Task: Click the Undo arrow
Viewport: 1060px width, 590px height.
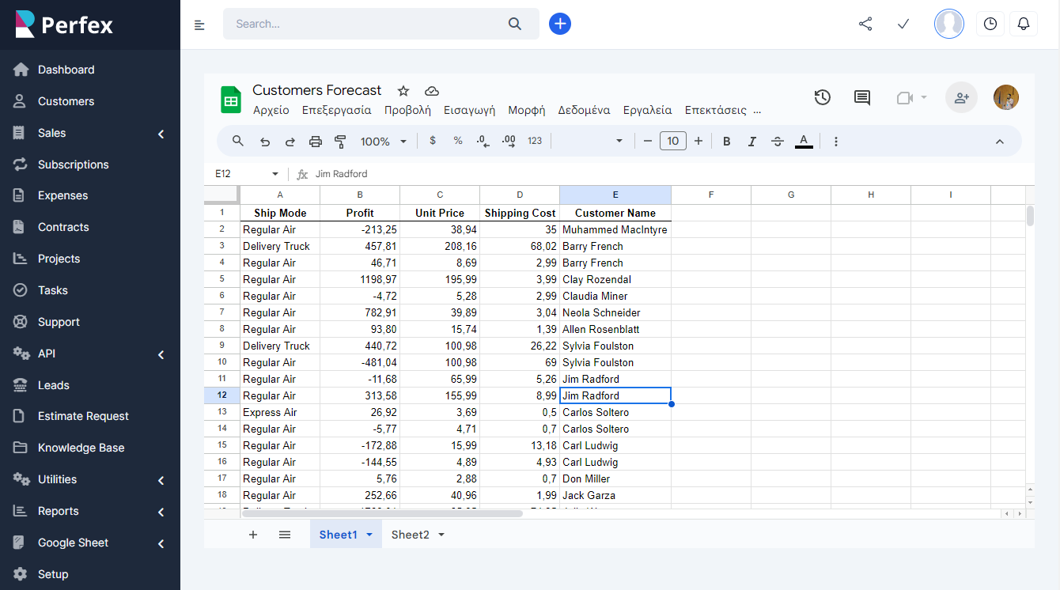Action: (x=266, y=140)
